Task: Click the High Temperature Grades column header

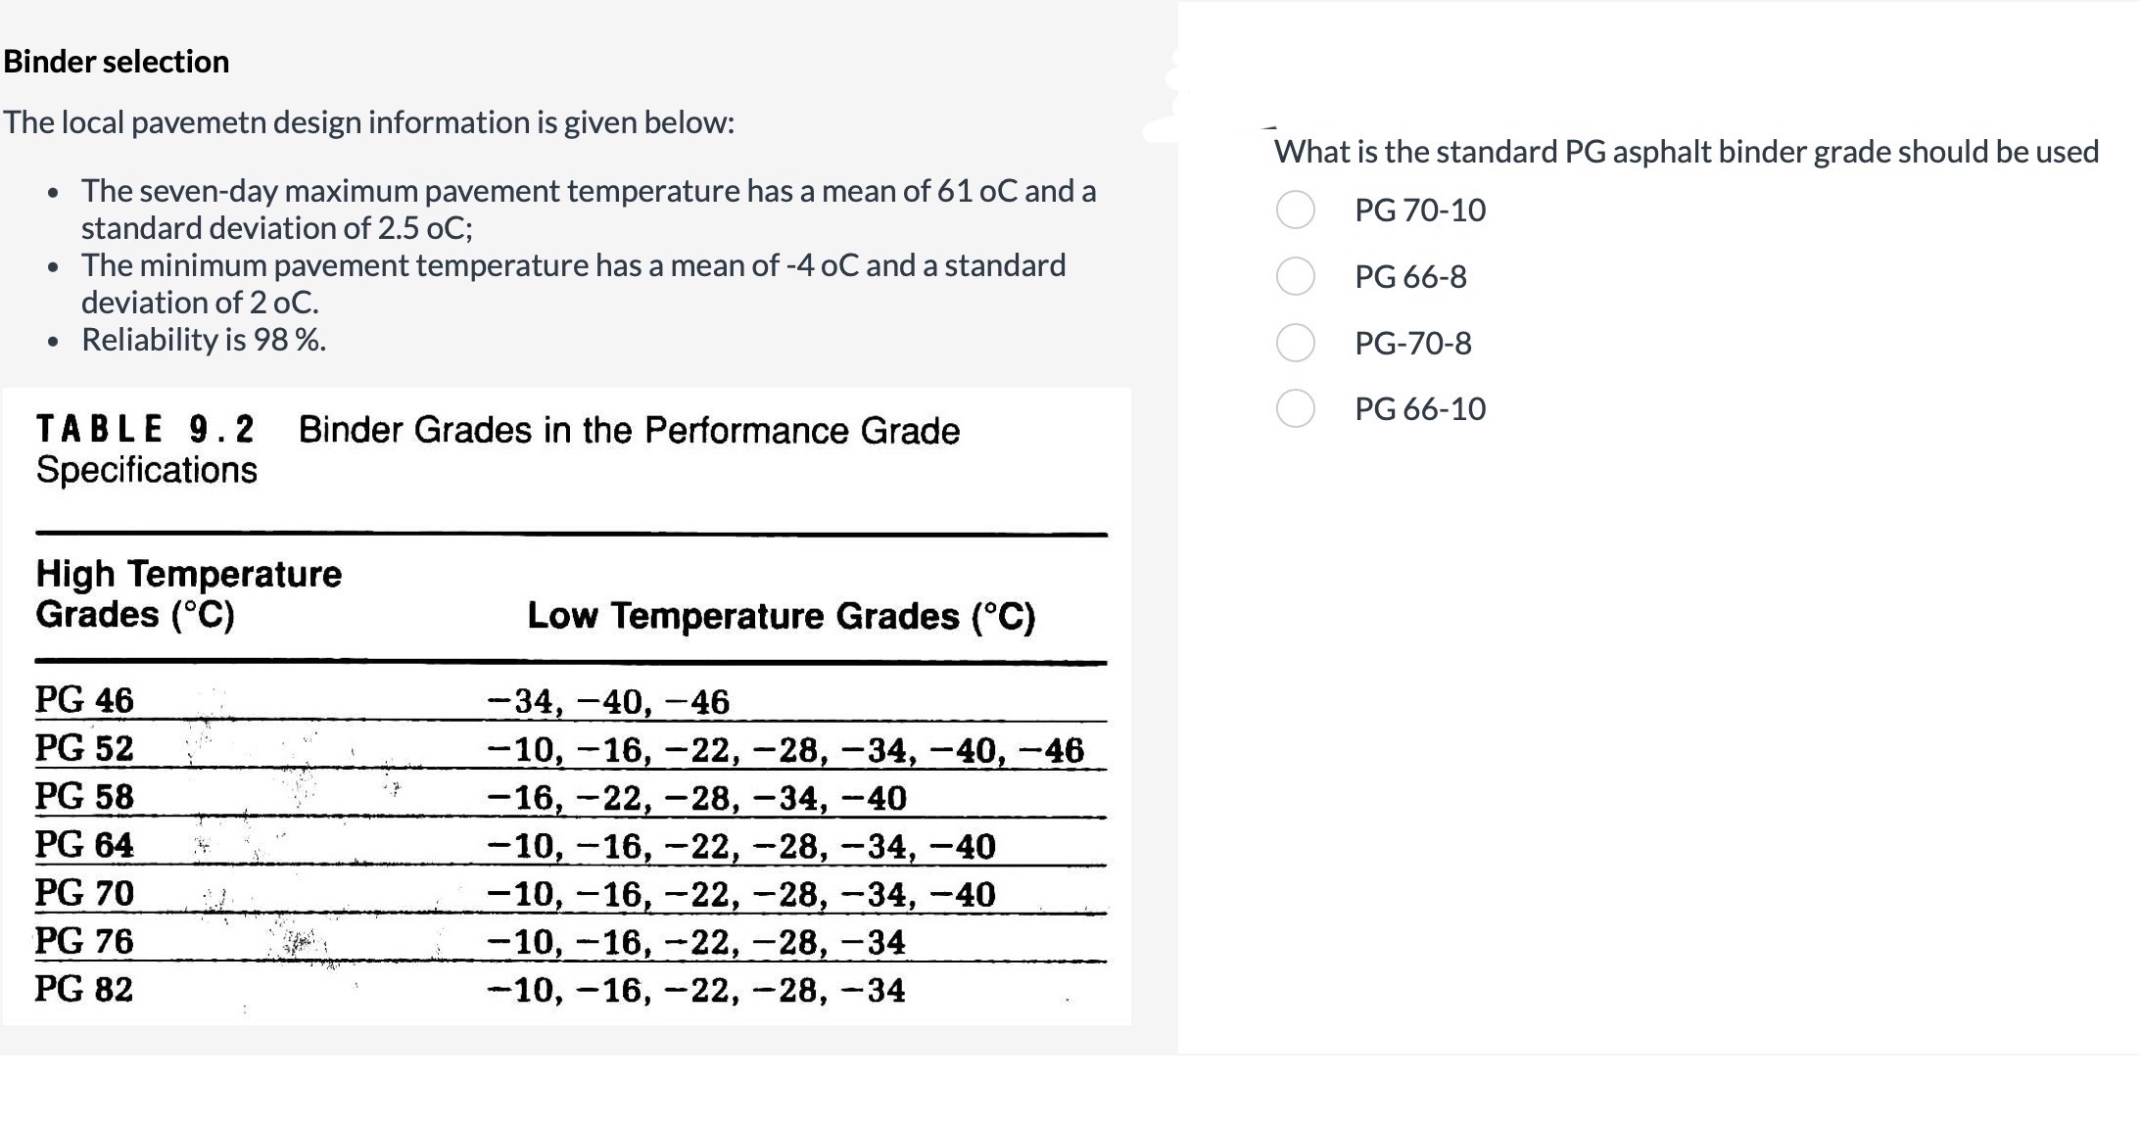Action: [x=189, y=594]
